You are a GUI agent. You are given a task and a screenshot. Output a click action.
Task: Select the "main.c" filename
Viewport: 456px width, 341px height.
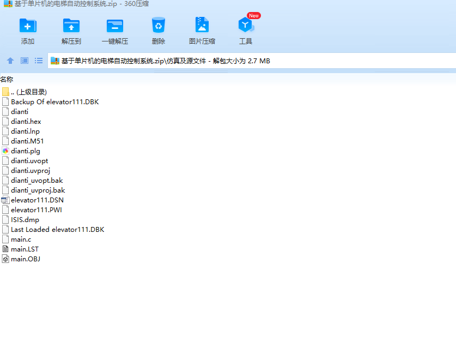(x=21, y=240)
